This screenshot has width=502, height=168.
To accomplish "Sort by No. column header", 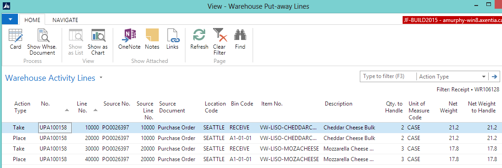I will coord(45,104).
